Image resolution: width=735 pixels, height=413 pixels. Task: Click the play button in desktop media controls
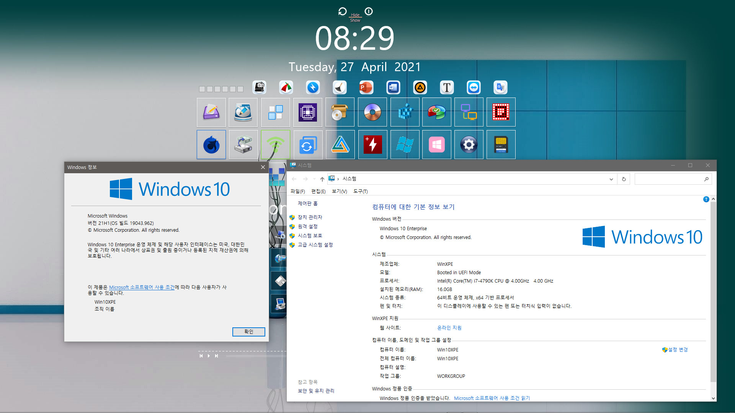click(209, 356)
